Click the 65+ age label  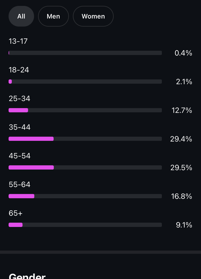tap(16, 213)
